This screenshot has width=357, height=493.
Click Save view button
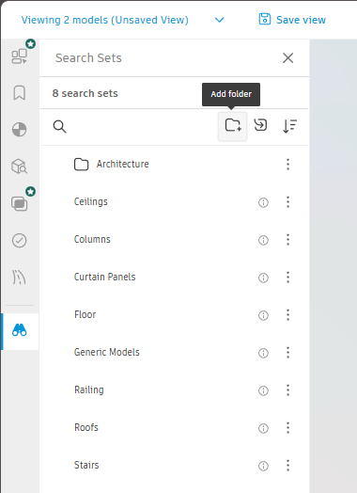click(x=292, y=20)
